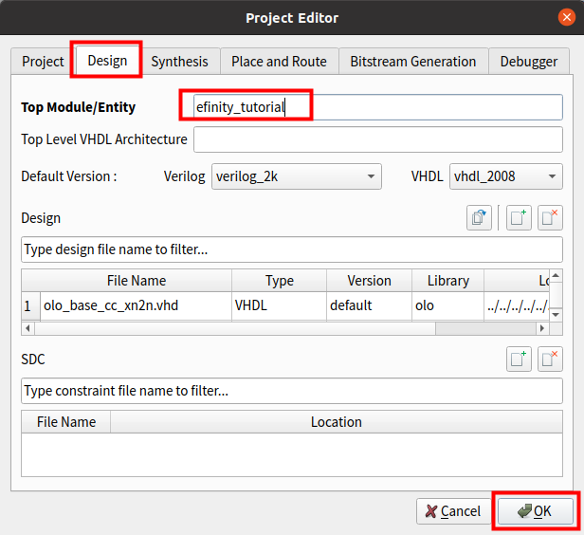Switch to the Debugger tab
The image size is (584, 535).
(x=528, y=62)
